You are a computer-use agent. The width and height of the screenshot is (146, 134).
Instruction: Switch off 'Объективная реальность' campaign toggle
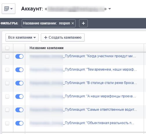click(x=19, y=123)
